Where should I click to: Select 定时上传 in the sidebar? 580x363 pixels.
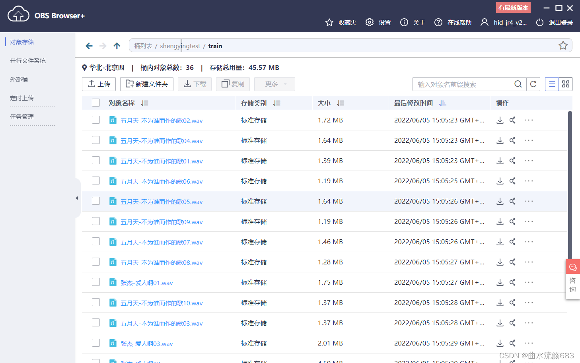click(x=22, y=98)
